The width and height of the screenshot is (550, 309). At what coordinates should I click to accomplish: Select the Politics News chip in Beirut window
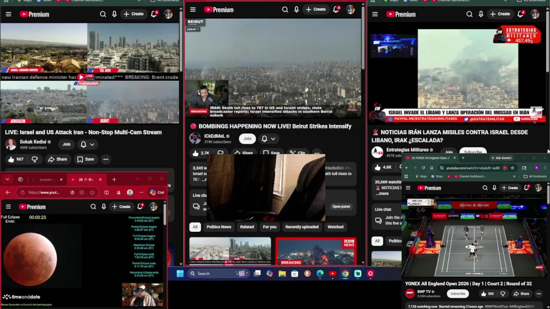tap(219, 227)
